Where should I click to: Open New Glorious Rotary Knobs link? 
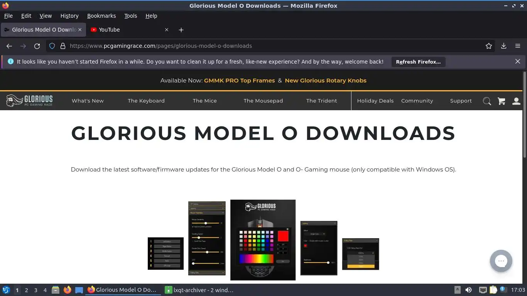[326, 81]
